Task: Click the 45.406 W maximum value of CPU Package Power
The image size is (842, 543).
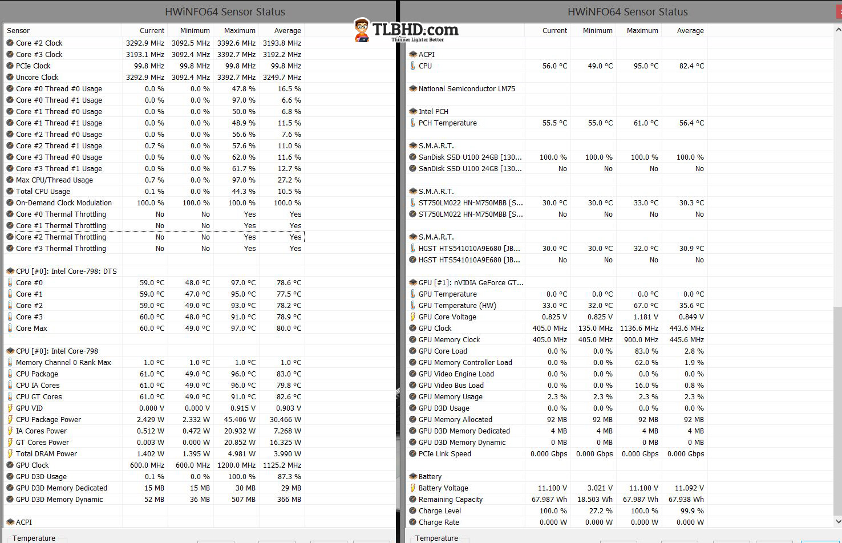Action: point(240,419)
